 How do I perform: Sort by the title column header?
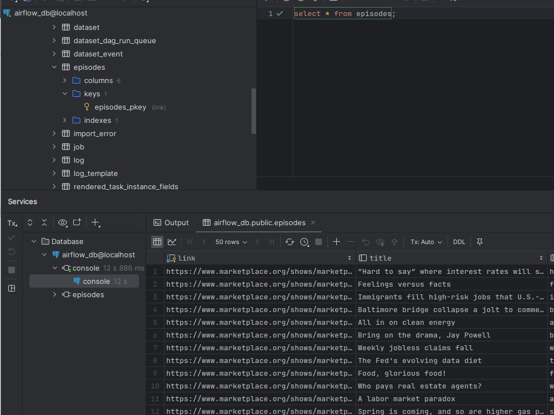click(x=451, y=258)
